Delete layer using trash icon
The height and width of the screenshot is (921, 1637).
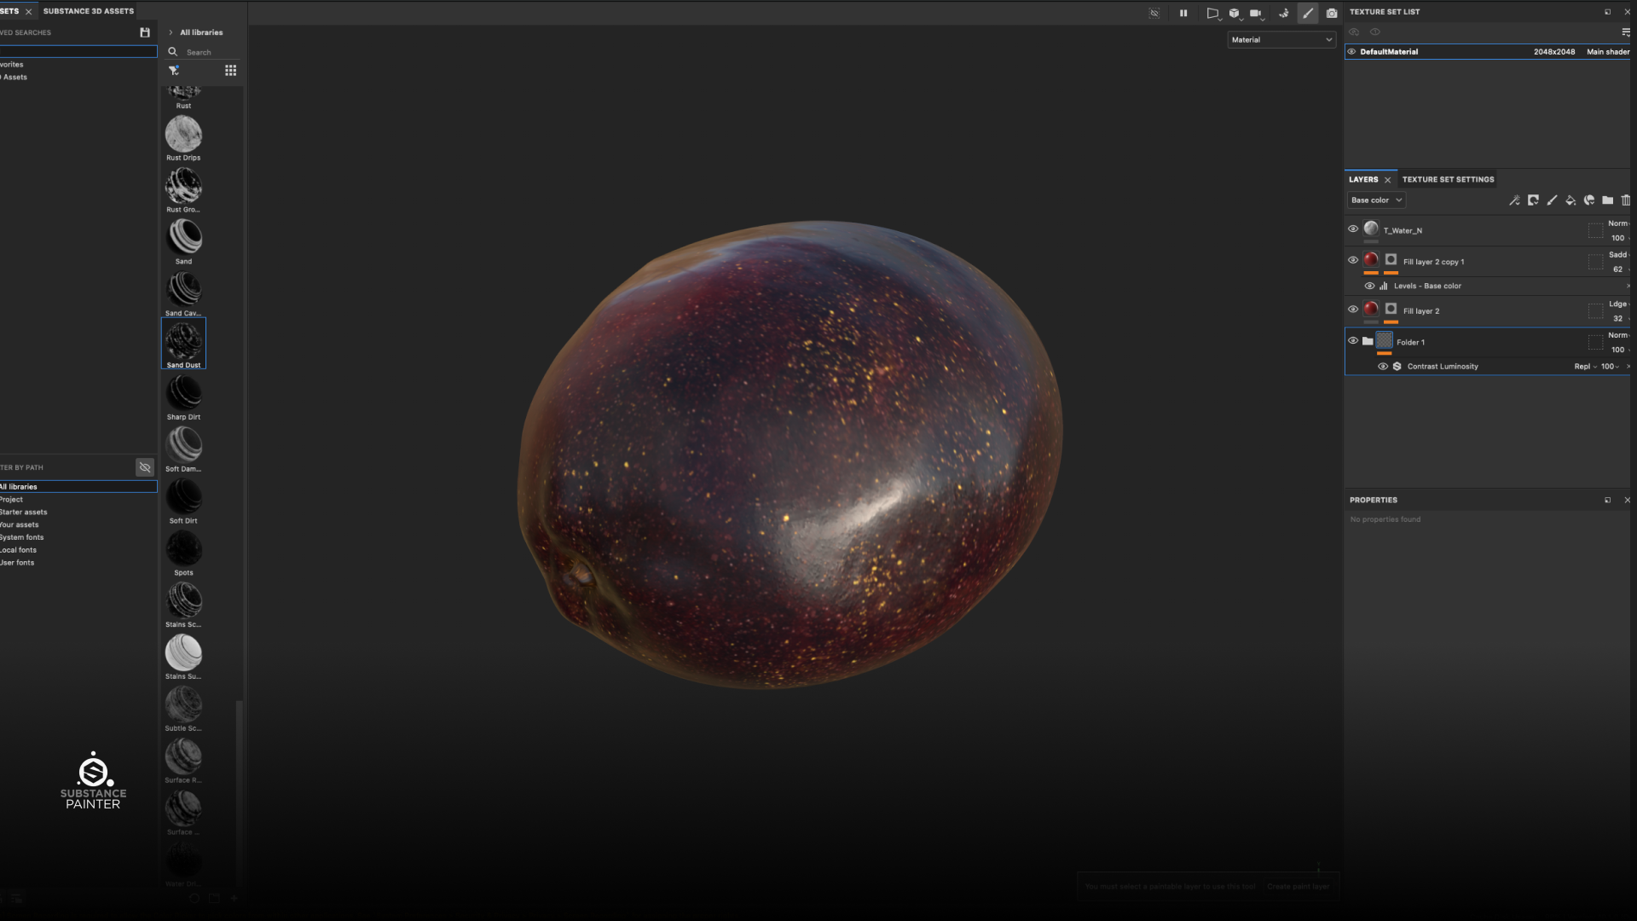point(1626,200)
